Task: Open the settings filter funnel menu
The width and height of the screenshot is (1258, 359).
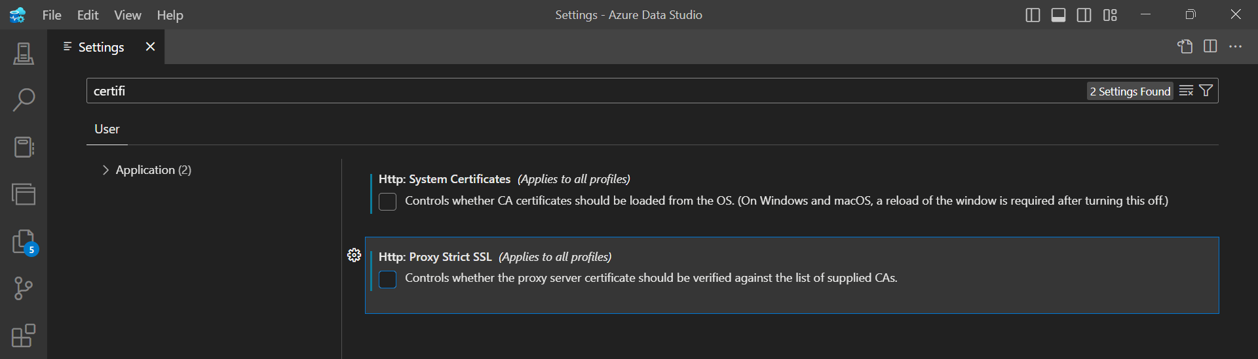Action: coord(1206,91)
